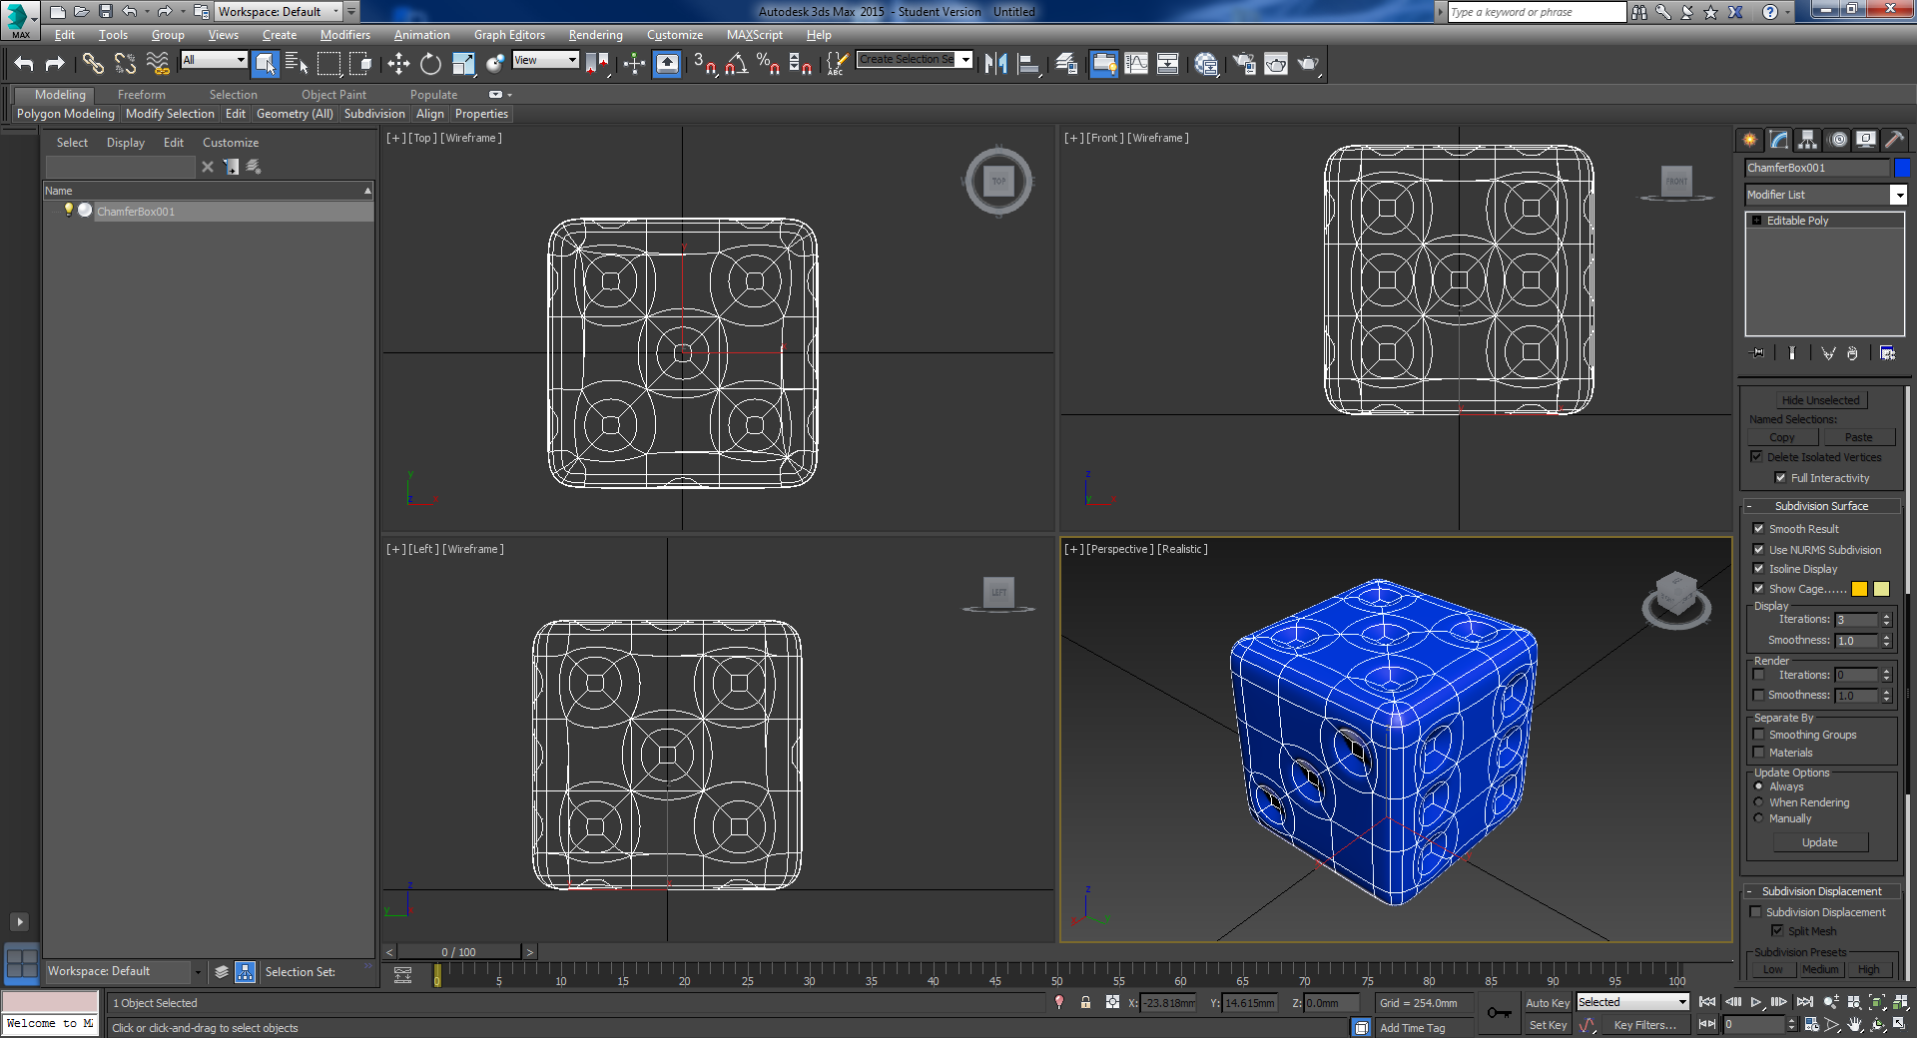The width and height of the screenshot is (1917, 1038).
Task: Click the Mirror tool icon
Action: (995, 64)
